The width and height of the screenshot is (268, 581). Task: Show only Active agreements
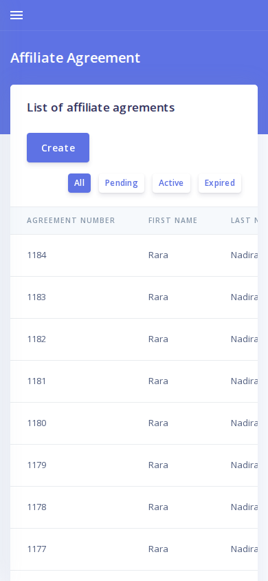pos(171,183)
